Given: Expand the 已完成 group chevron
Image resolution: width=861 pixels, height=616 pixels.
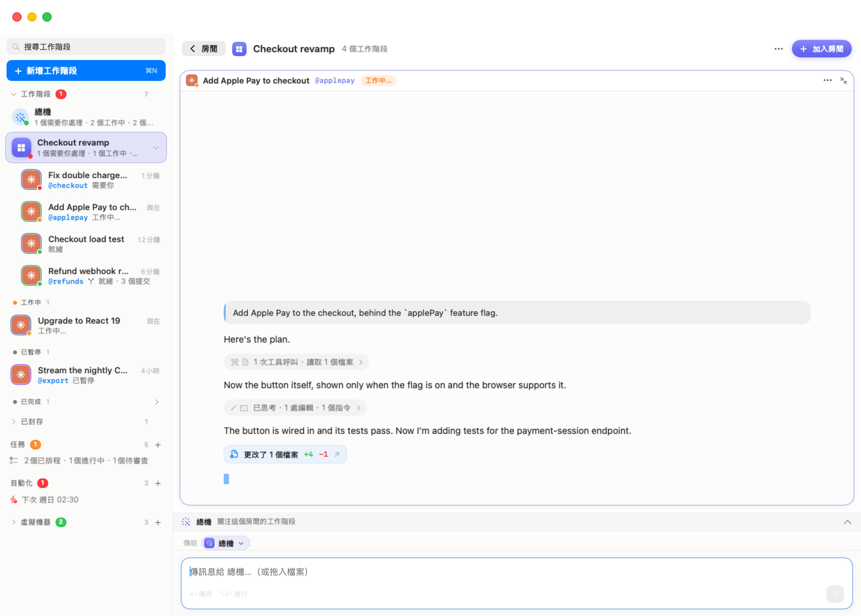Looking at the screenshot, I should (x=157, y=402).
